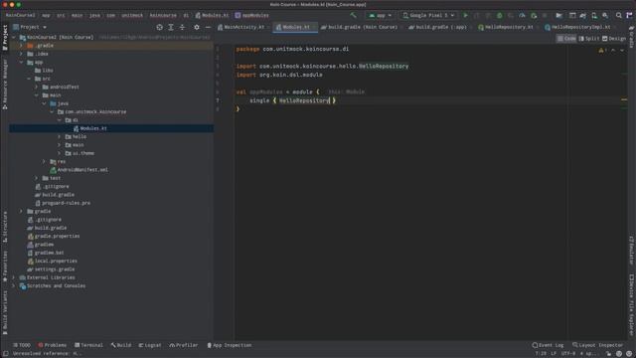The width and height of the screenshot is (636, 358).
Task: Open the Terminal tool window
Action: click(x=88, y=345)
